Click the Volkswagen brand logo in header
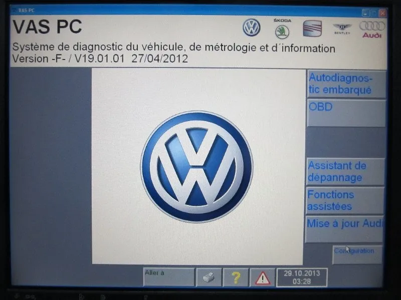Viewport: 401px width, 300px height. point(252,27)
